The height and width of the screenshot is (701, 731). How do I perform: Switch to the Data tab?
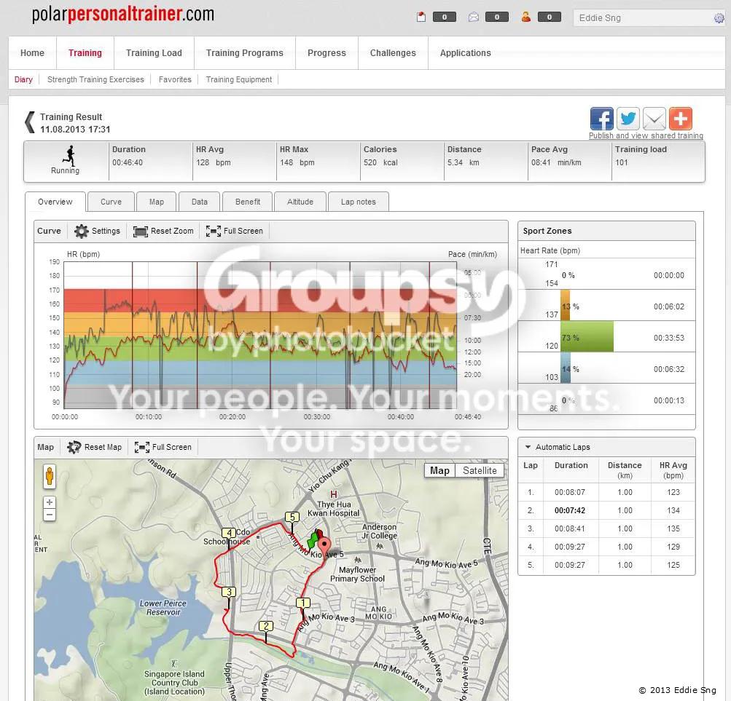pos(200,202)
